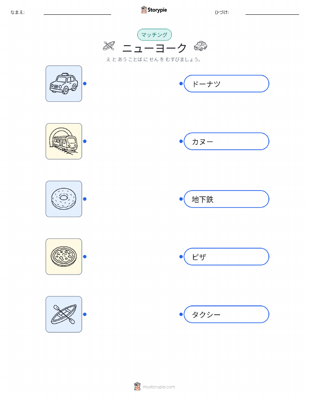Viewport: 309px width, 399px height.
Task: Click the bear icon in the footer
Action: tap(137, 386)
